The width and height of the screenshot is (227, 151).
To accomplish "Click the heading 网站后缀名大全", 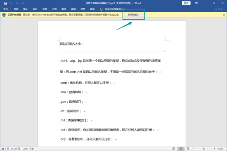I will [x=70, y=44].
